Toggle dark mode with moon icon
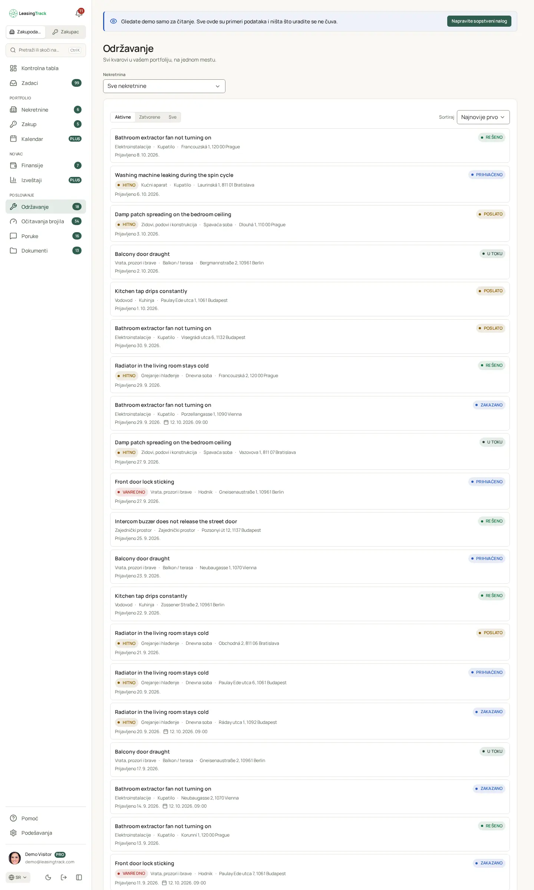The image size is (534, 890). click(x=48, y=877)
